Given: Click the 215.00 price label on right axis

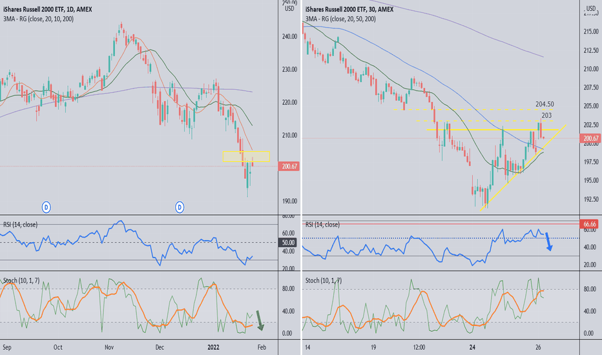Looking at the screenshot, I should pyautogui.click(x=591, y=32).
